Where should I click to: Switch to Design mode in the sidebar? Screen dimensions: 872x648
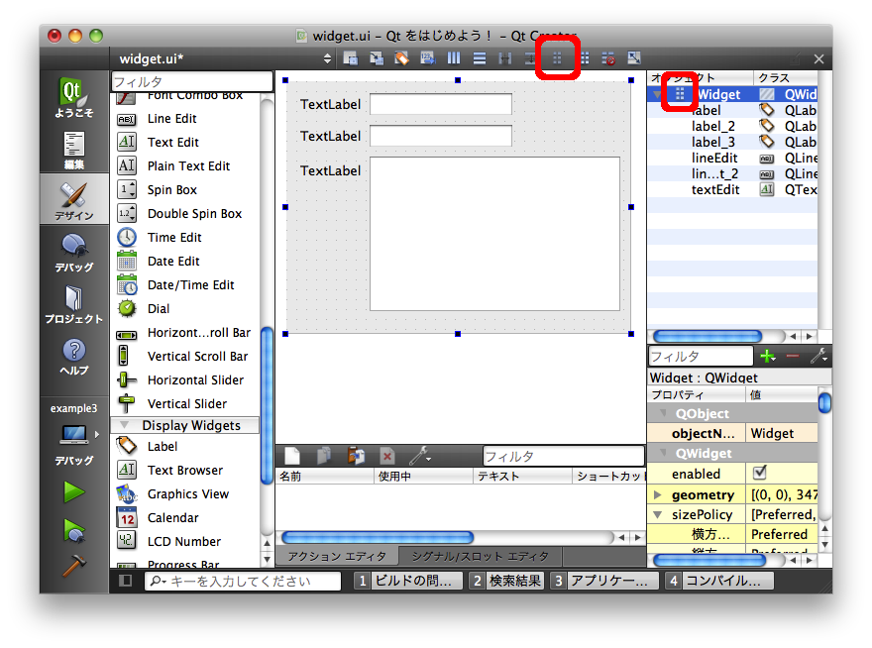point(74,198)
